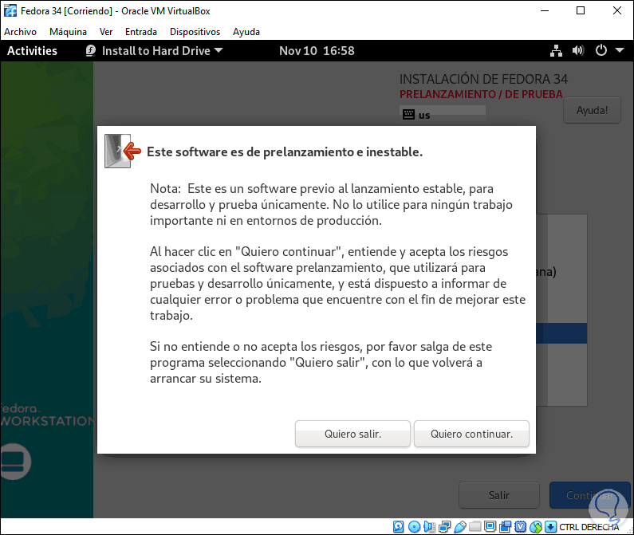Click the VirtualBox window title icon
This screenshot has width=634, height=535.
[10, 11]
